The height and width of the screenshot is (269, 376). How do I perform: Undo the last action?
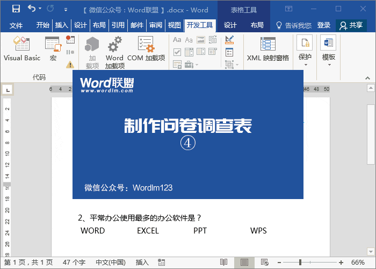point(32,9)
